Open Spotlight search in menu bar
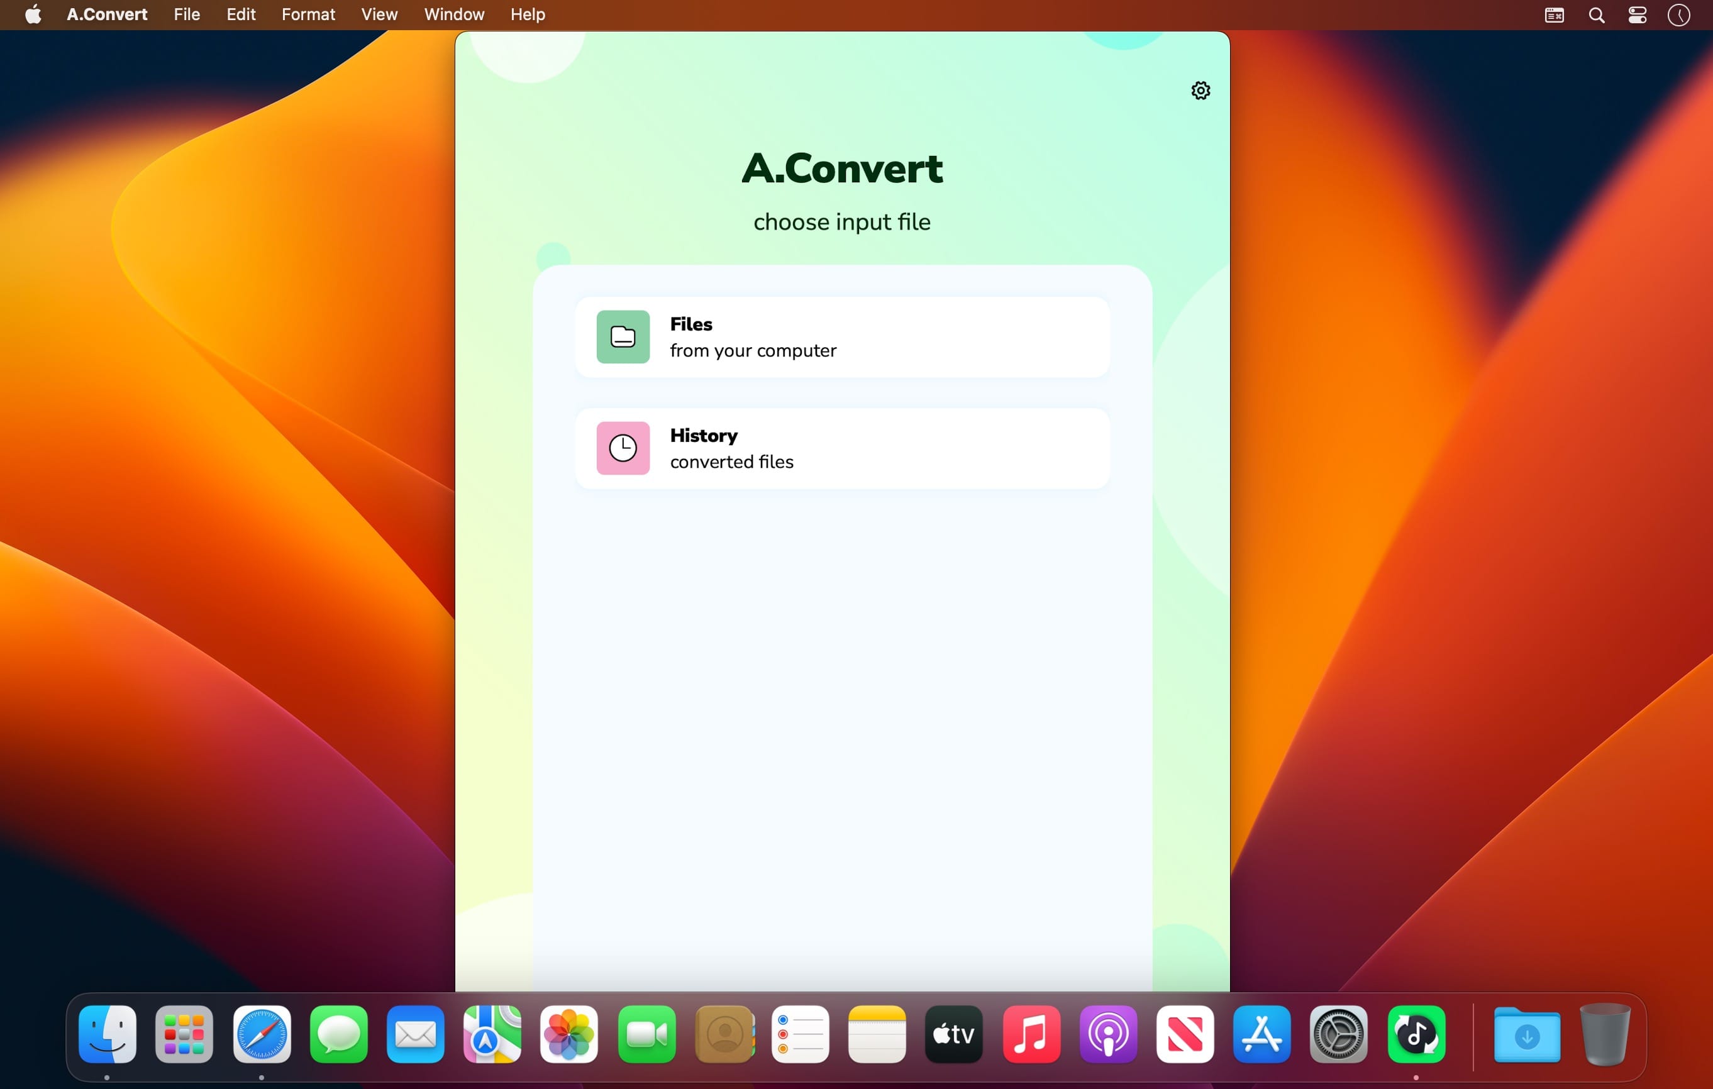Viewport: 1713px width, 1089px height. click(1596, 15)
